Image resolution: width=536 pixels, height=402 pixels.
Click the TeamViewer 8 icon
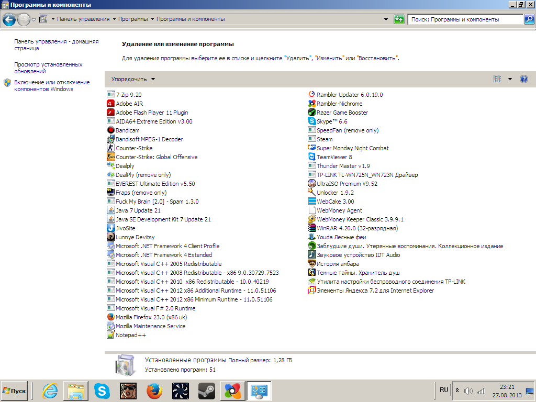[311, 157]
